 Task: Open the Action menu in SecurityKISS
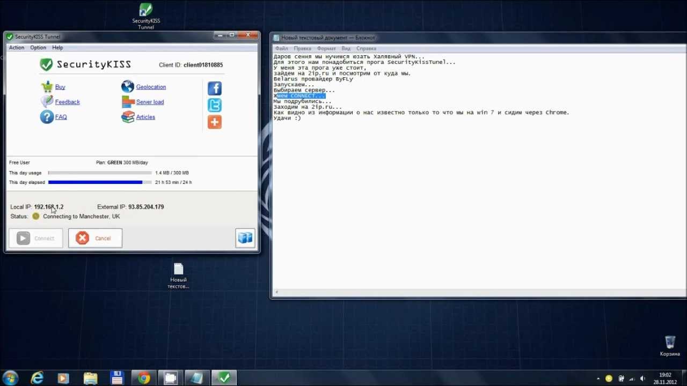coord(17,48)
